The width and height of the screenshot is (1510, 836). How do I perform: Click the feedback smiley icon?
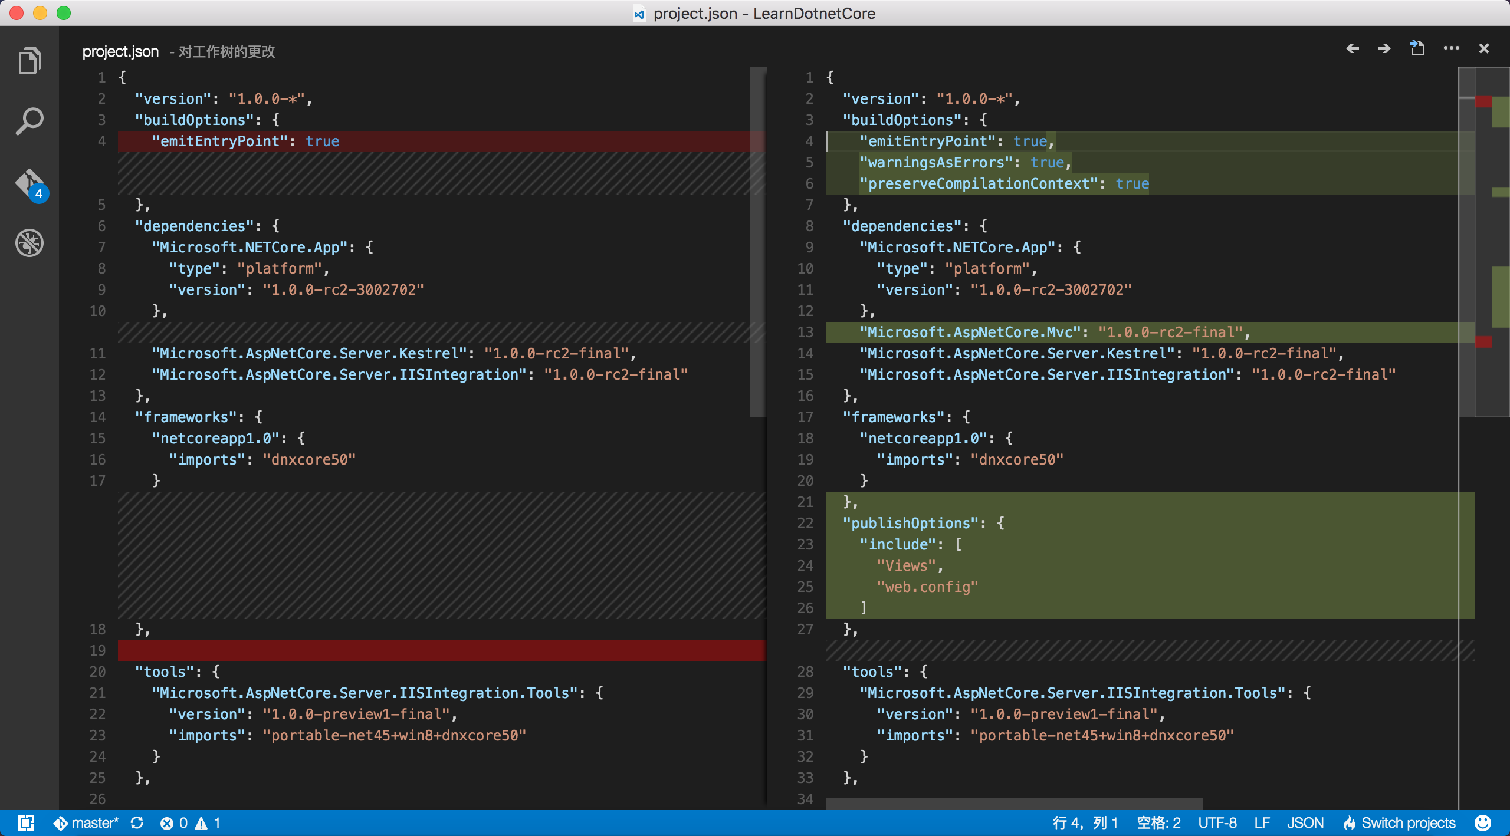point(1483,823)
